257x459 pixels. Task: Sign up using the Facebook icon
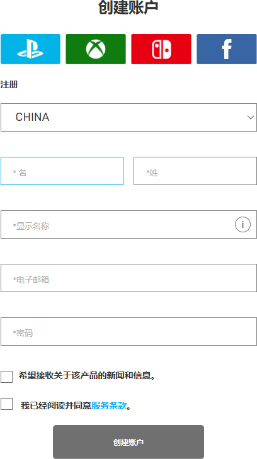(x=227, y=49)
